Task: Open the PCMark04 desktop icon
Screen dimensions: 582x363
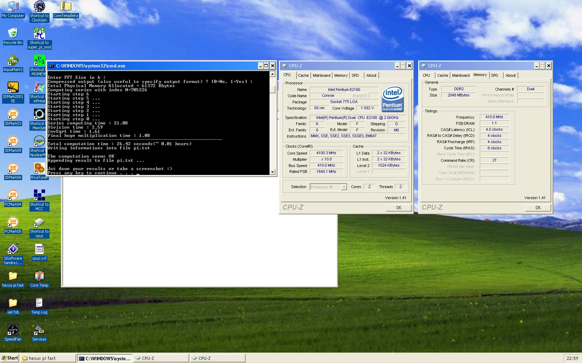Action: (x=13, y=198)
